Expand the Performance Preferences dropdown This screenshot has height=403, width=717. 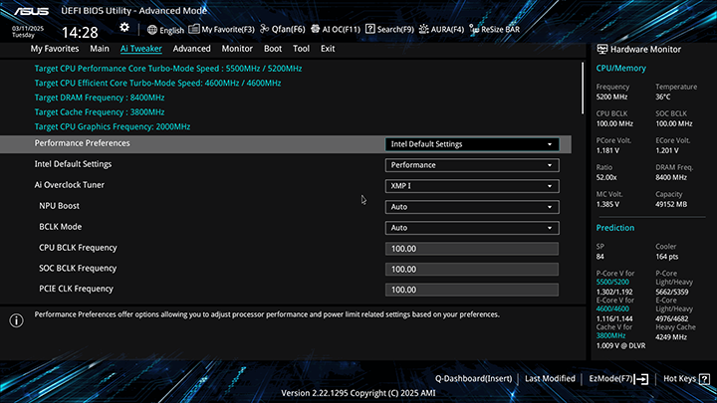pos(471,144)
